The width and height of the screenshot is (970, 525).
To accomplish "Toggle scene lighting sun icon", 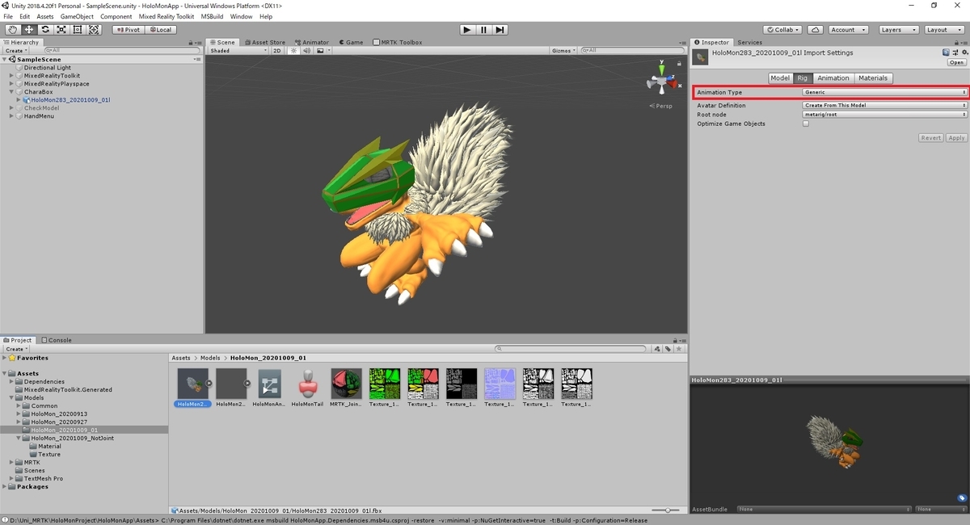I will [x=294, y=51].
